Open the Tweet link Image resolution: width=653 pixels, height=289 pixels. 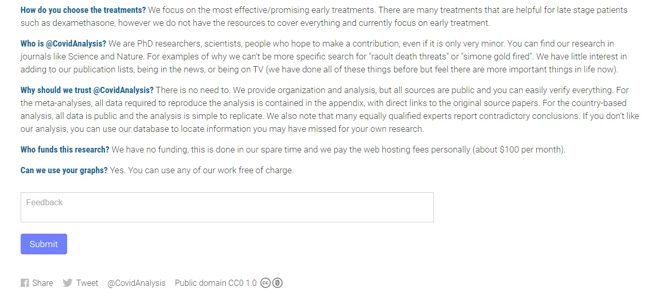(87, 283)
